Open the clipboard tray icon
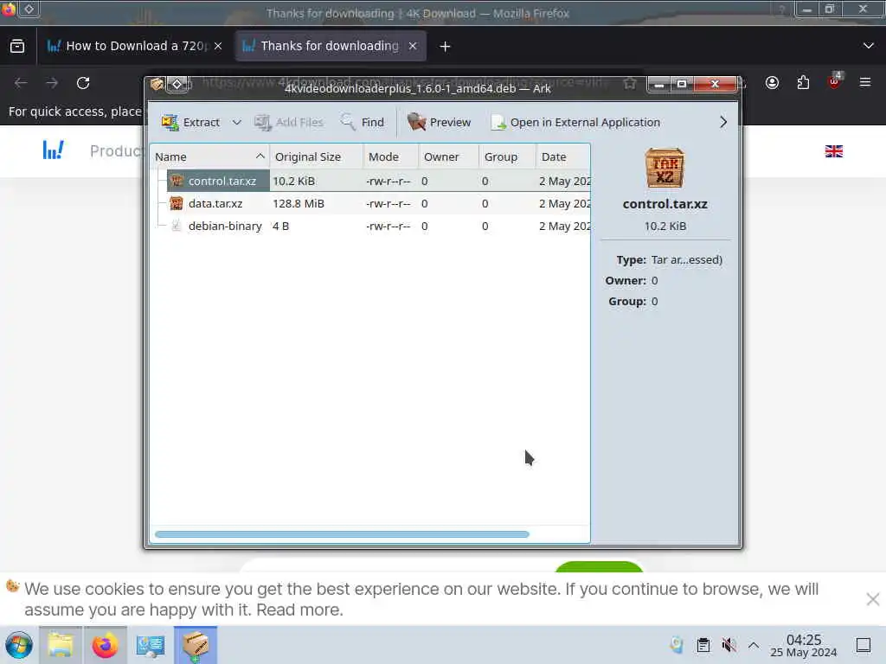886x664 pixels. click(703, 645)
